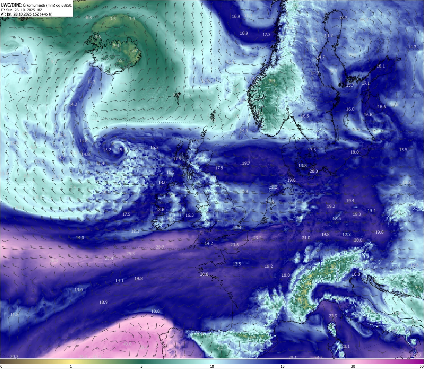Click the 25.7 map value
424x369 pixels.
click(x=160, y=247)
